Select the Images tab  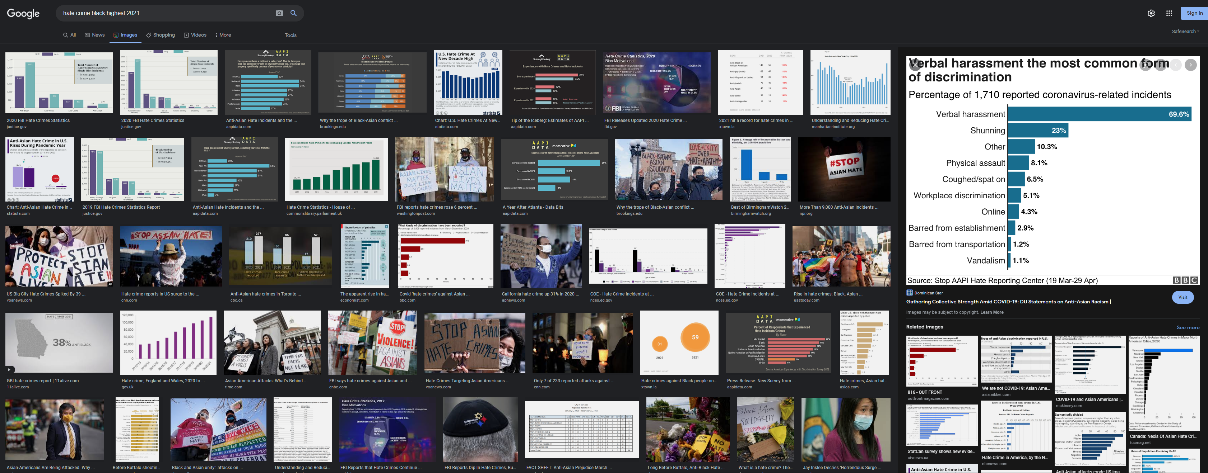[125, 35]
